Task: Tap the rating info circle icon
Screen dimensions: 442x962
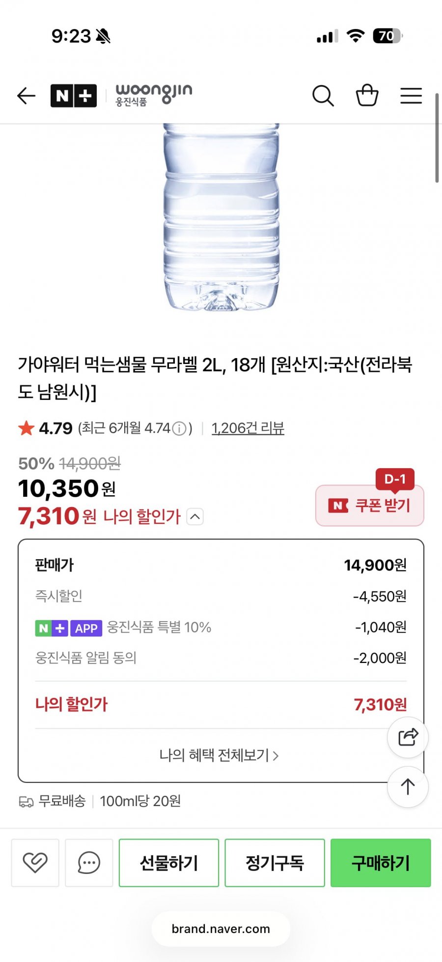Action: [x=180, y=429]
